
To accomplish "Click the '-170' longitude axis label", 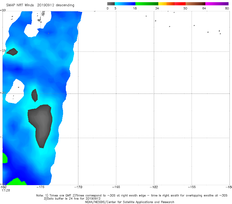I will [x=78, y=187].
